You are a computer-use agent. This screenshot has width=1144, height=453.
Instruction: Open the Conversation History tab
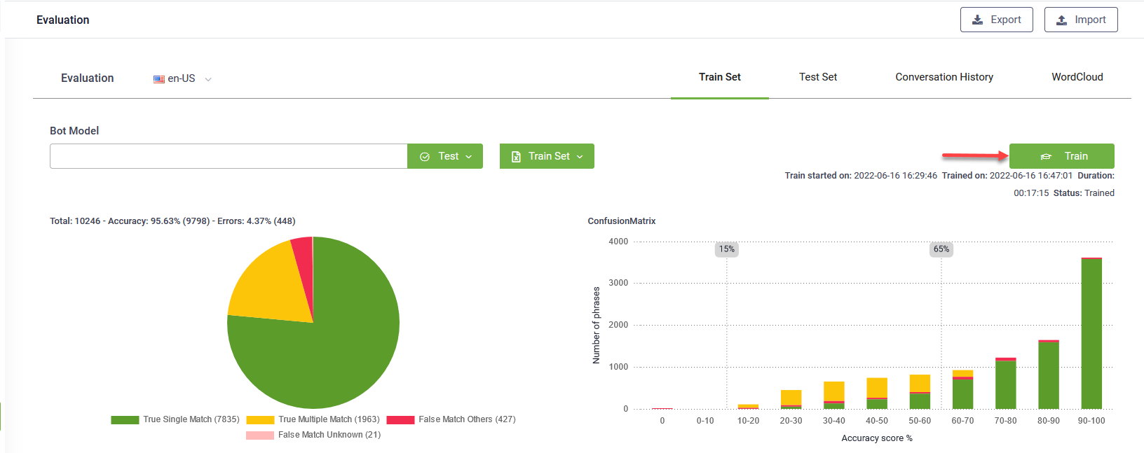[944, 77]
